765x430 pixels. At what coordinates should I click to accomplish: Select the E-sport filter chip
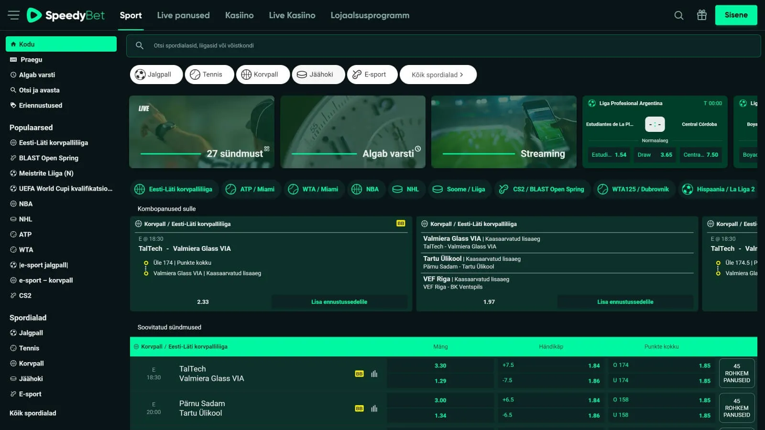point(372,75)
